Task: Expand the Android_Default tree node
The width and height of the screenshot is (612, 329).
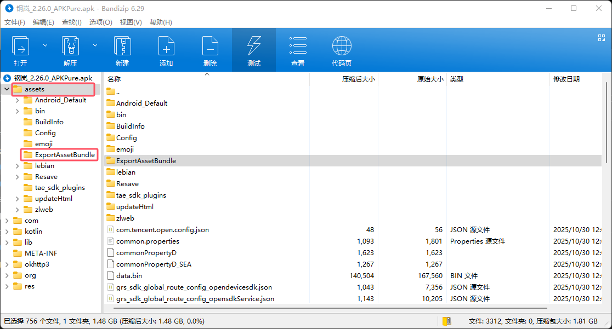Action: (x=17, y=100)
